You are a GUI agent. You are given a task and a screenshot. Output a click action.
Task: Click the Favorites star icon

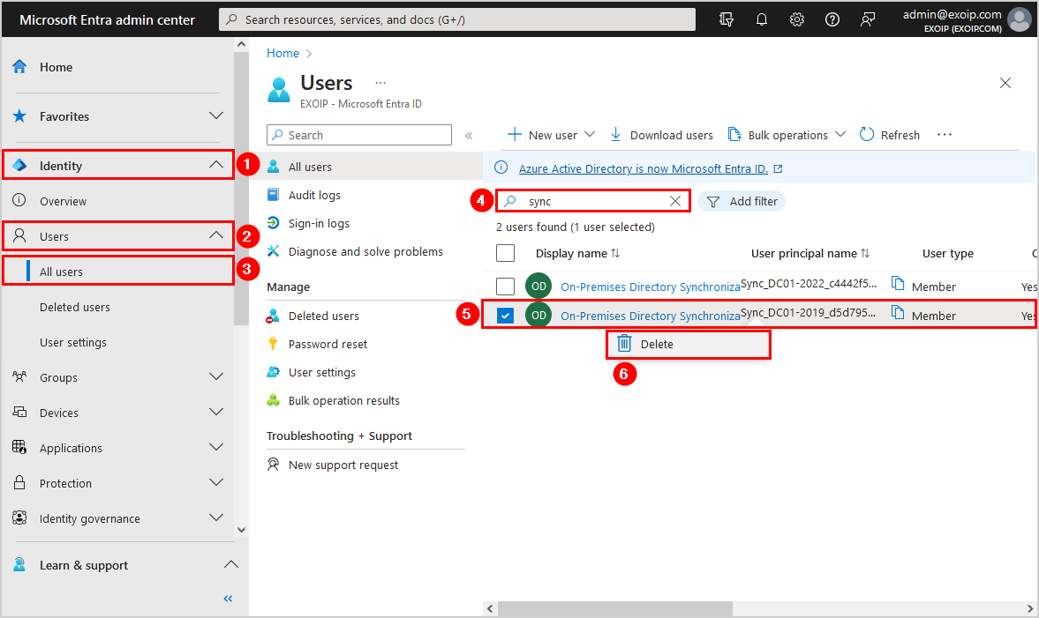pyautogui.click(x=20, y=116)
